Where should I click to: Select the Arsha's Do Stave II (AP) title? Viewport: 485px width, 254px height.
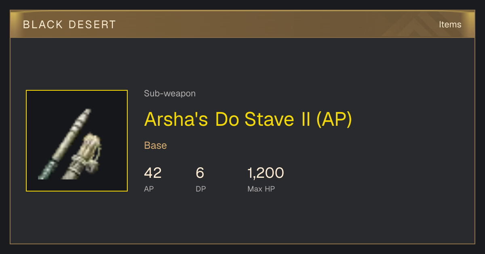(x=248, y=119)
